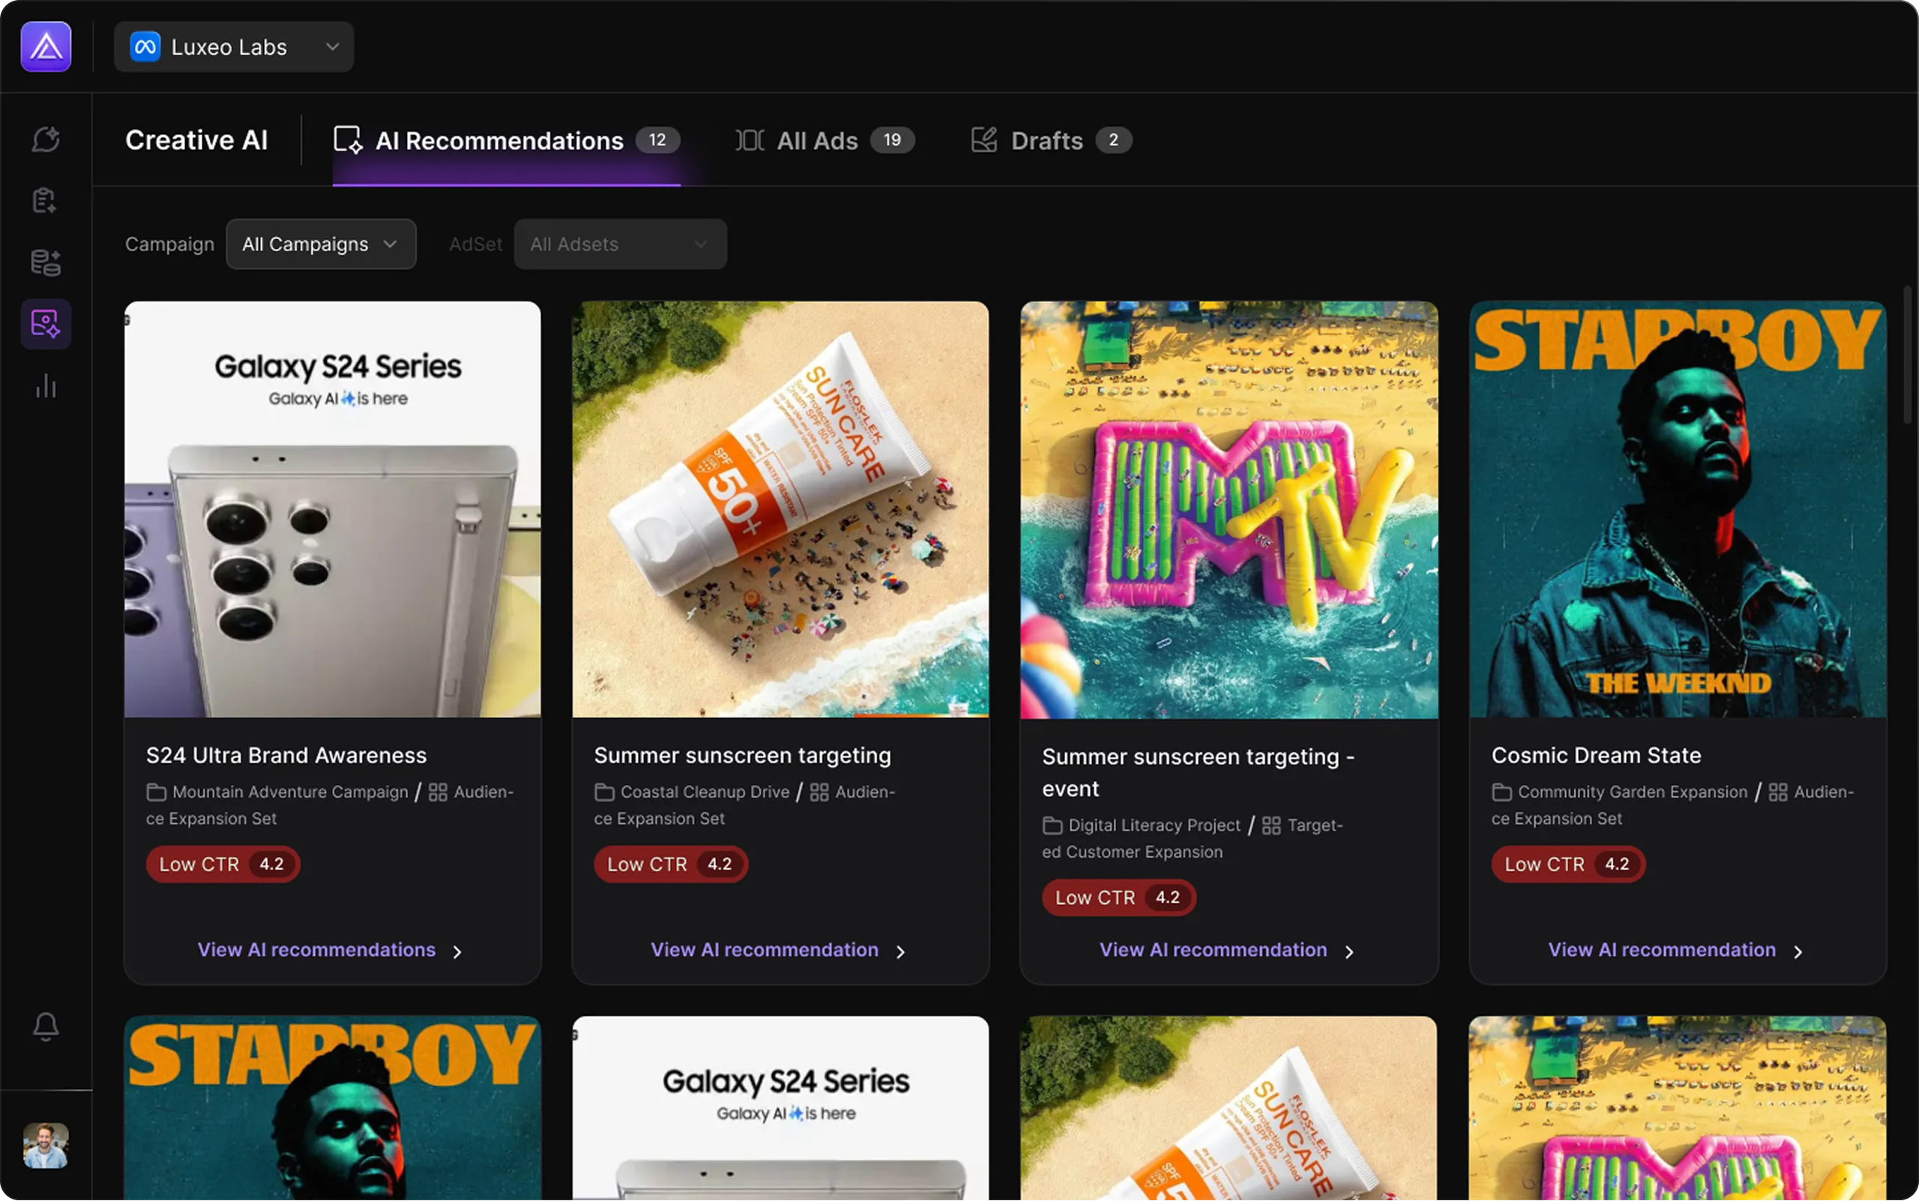Open the All Adsets dropdown
This screenshot has height=1201, width=1919.
[x=619, y=244]
